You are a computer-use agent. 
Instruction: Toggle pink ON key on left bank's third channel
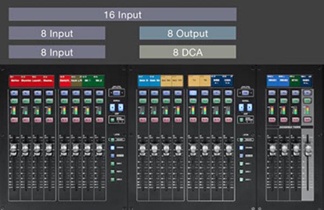point(38,120)
